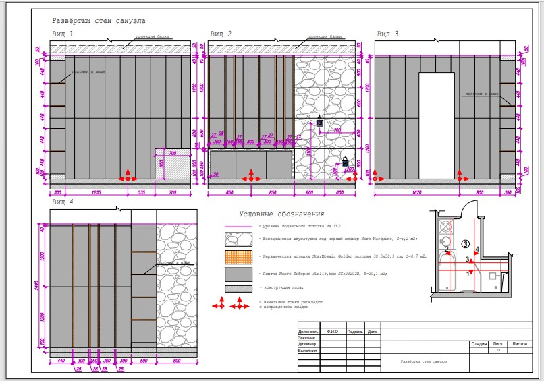Pick the magenta ceiling-level line sample in the legend
This screenshot has height=381, width=544.
tap(238, 227)
